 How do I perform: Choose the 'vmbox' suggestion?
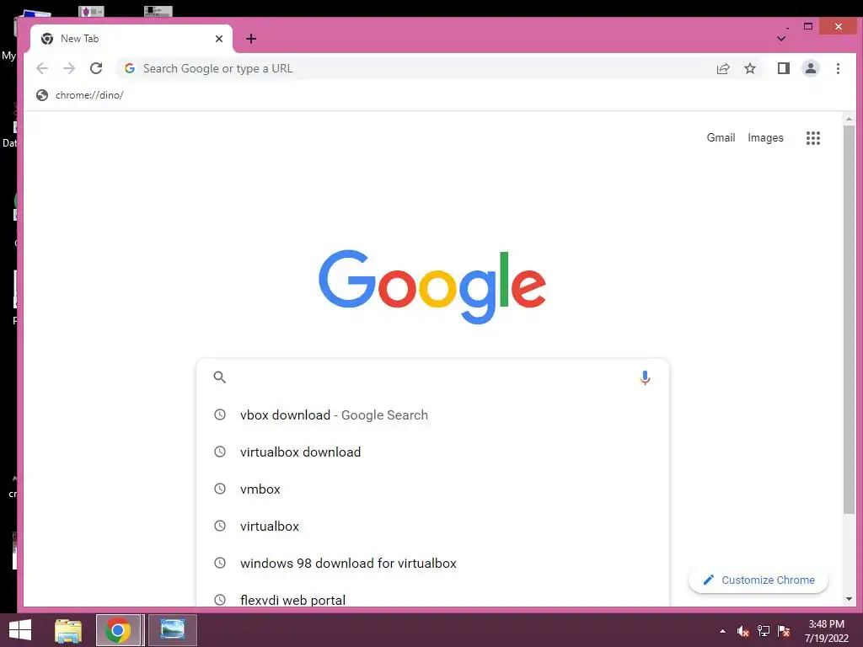tap(432, 489)
